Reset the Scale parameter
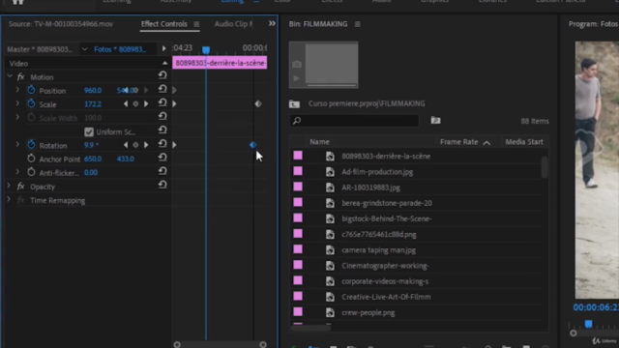This screenshot has height=348, width=619. (162, 103)
